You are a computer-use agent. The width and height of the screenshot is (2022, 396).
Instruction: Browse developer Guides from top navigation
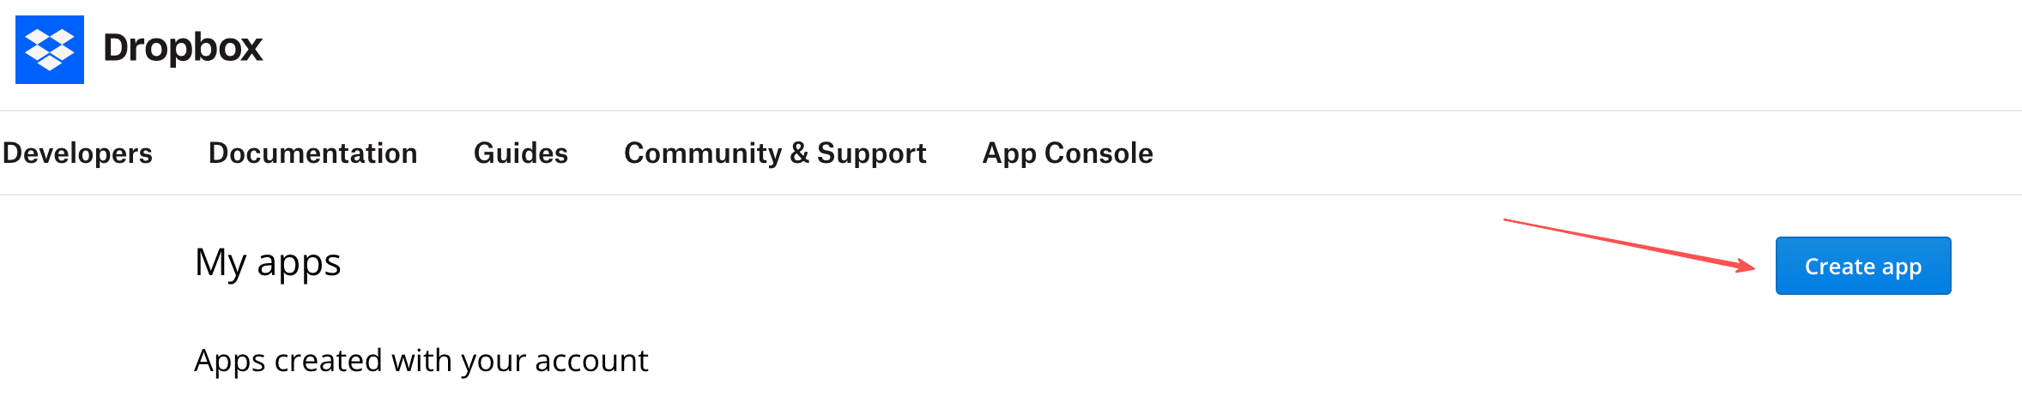click(x=520, y=153)
